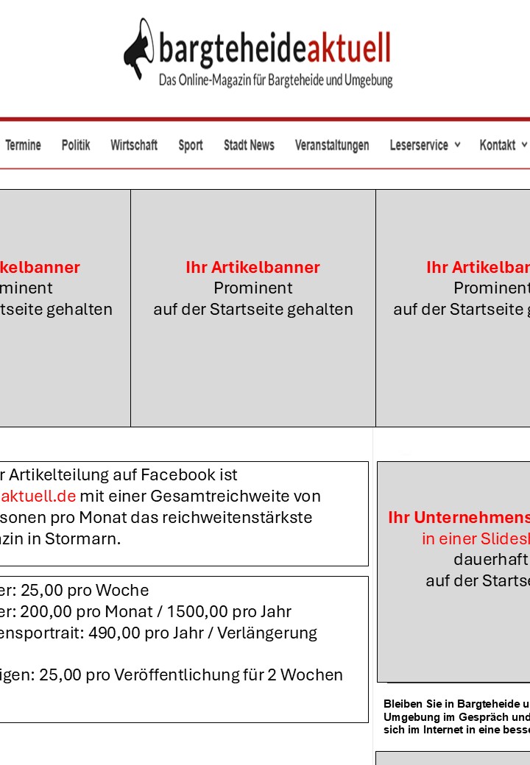Click the Ihr Unternehmens slideshow banner
This screenshot has width=530, height=765.
(x=453, y=572)
